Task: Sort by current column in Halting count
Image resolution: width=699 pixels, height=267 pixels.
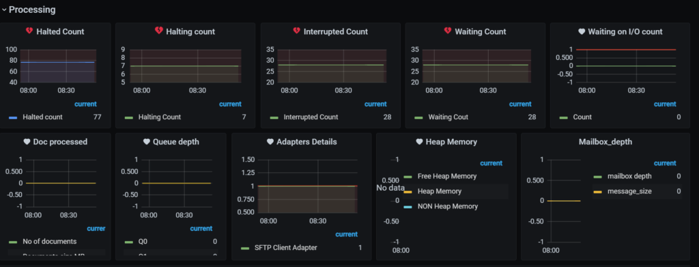Action: click(230, 104)
